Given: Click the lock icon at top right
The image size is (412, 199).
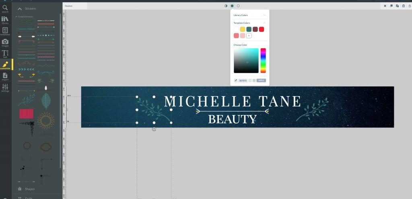Looking at the screenshot, I should 409,6.
